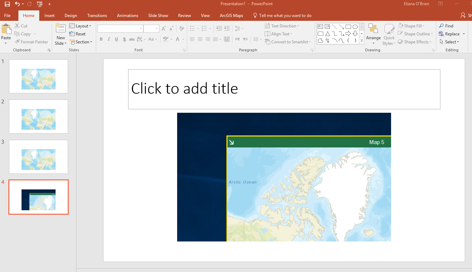Open the ArcGIS Maps tab

231,16
